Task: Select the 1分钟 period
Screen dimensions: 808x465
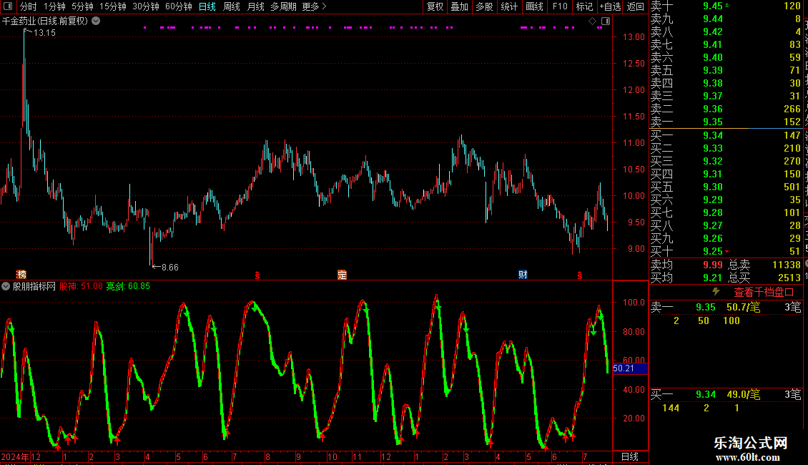Action: (54, 6)
